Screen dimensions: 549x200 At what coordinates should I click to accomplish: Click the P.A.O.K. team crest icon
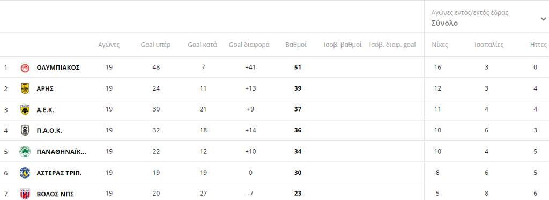(x=25, y=130)
